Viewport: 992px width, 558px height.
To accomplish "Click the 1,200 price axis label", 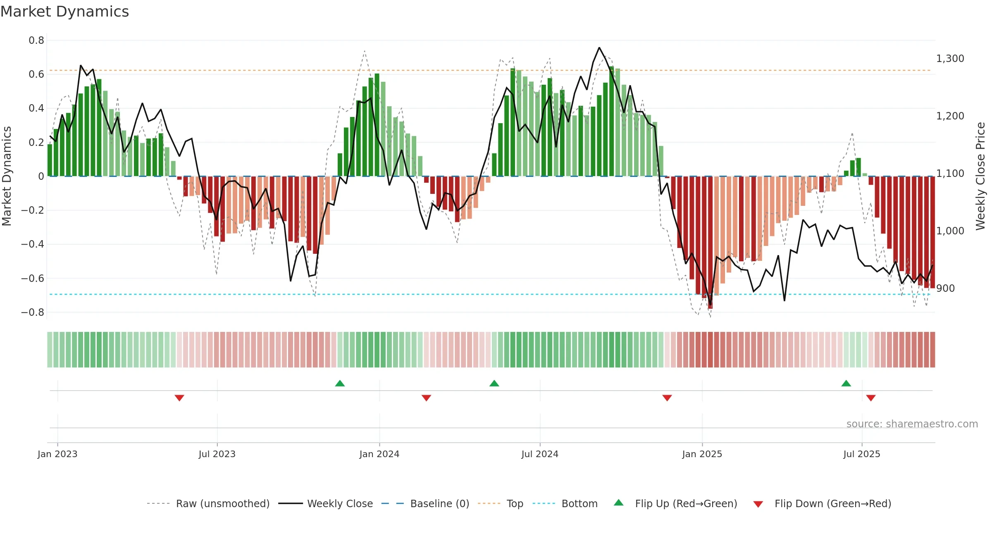I will [x=950, y=116].
